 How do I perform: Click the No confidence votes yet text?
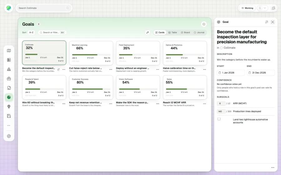pos(229,84)
